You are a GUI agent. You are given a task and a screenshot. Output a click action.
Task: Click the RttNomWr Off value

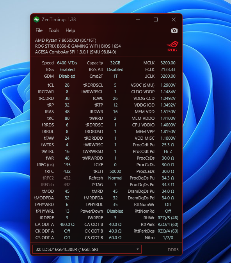[168, 204]
